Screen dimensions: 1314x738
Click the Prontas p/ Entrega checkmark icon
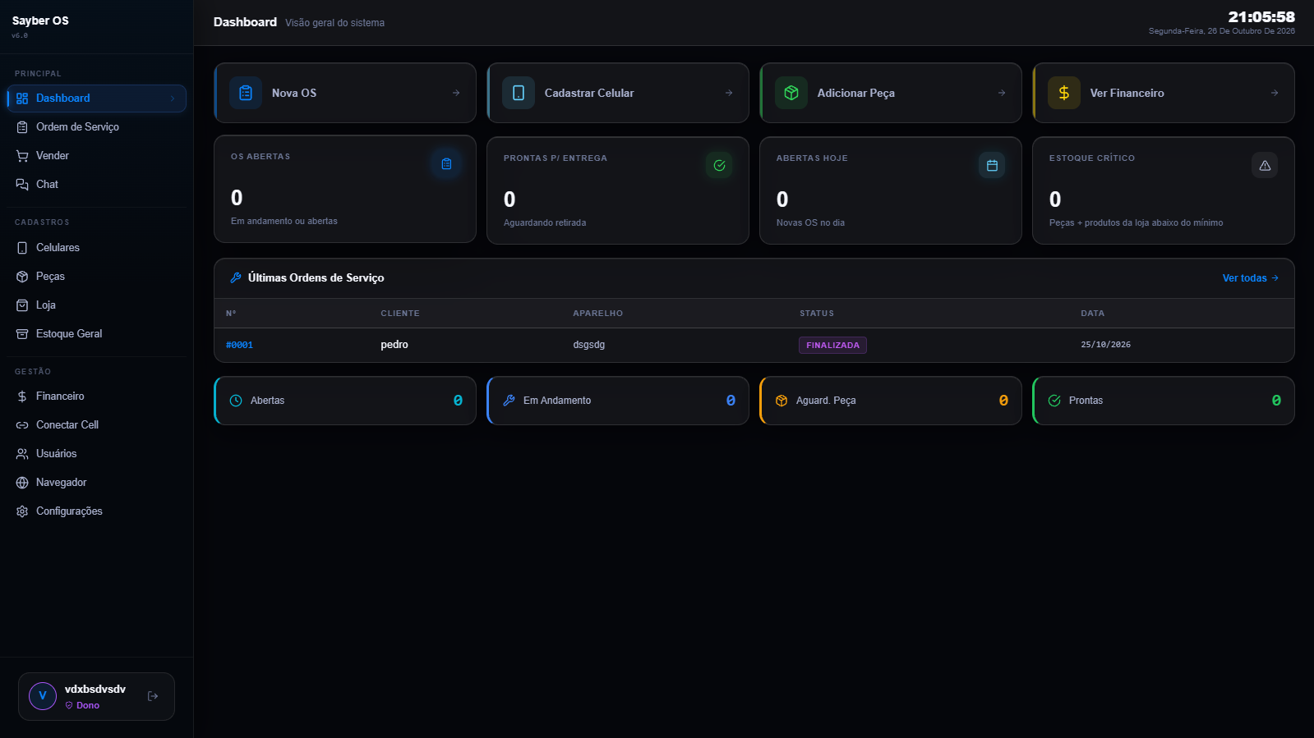point(719,165)
